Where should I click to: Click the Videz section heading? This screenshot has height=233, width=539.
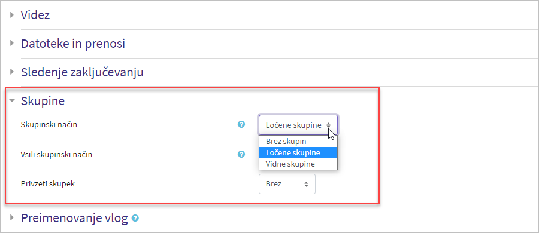click(35, 15)
